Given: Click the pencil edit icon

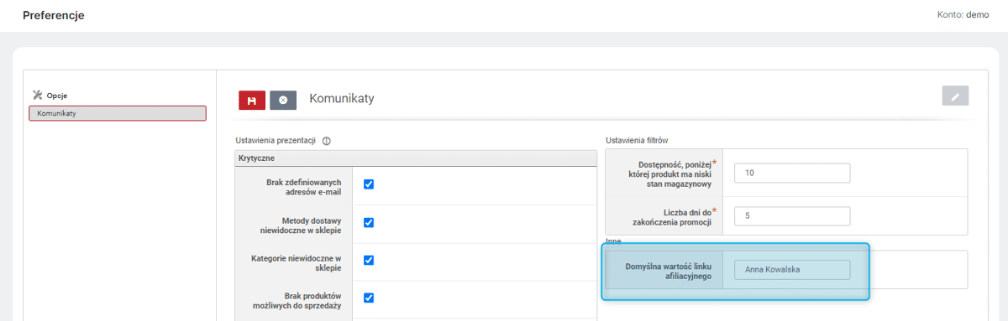Looking at the screenshot, I should click(955, 96).
